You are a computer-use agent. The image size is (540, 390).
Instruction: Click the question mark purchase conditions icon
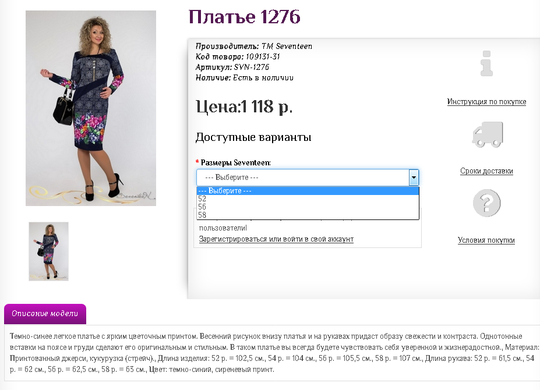click(486, 203)
